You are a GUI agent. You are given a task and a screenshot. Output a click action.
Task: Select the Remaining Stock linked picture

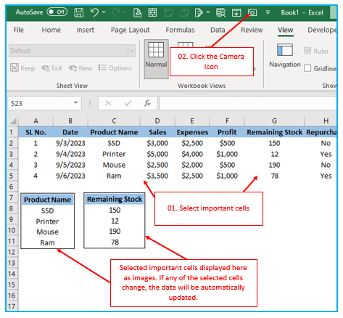coord(115,221)
